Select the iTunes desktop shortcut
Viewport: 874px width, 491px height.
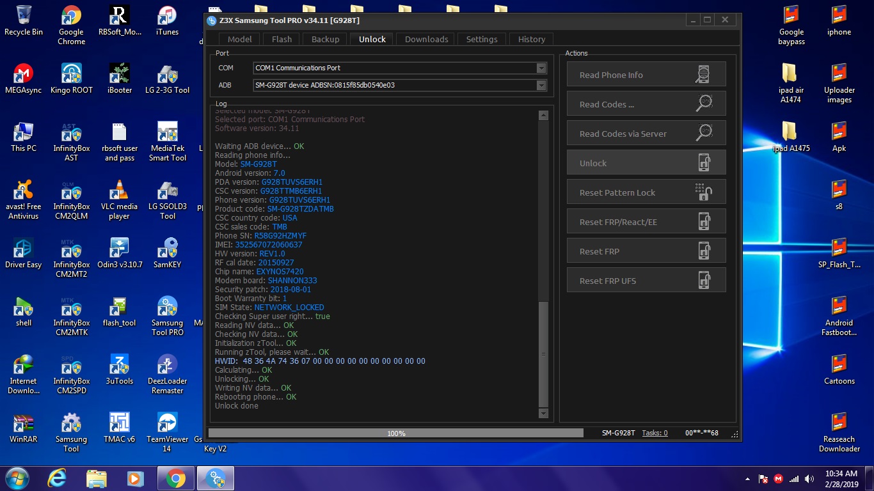click(x=167, y=20)
